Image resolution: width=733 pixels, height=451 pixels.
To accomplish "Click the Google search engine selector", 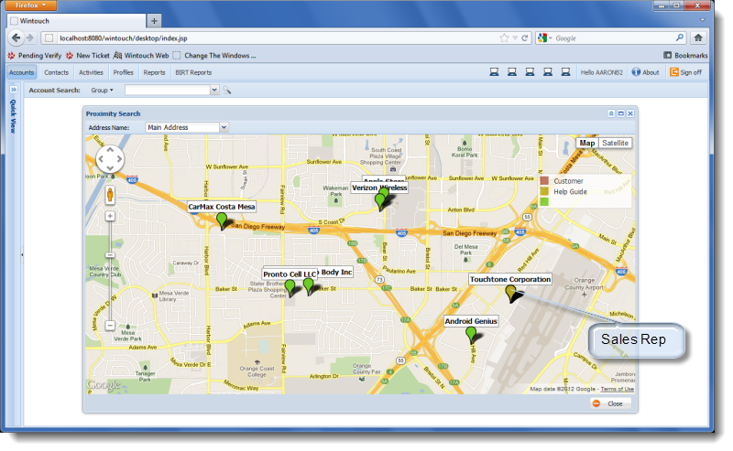I will (544, 38).
